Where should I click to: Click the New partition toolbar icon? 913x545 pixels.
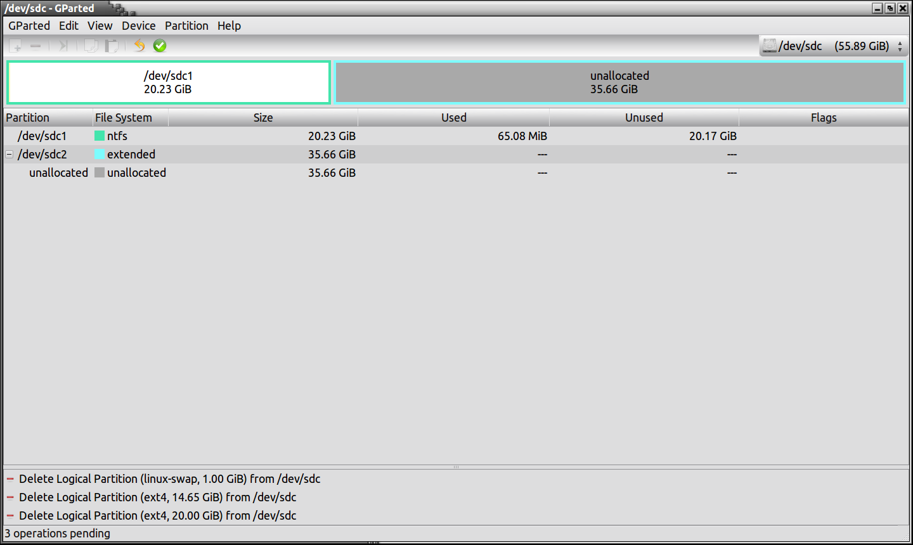[x=16, y=46]
